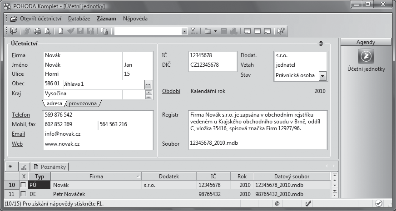Tick the checkbox in the Novák row
Screen dimensions: 396x211
24,185
